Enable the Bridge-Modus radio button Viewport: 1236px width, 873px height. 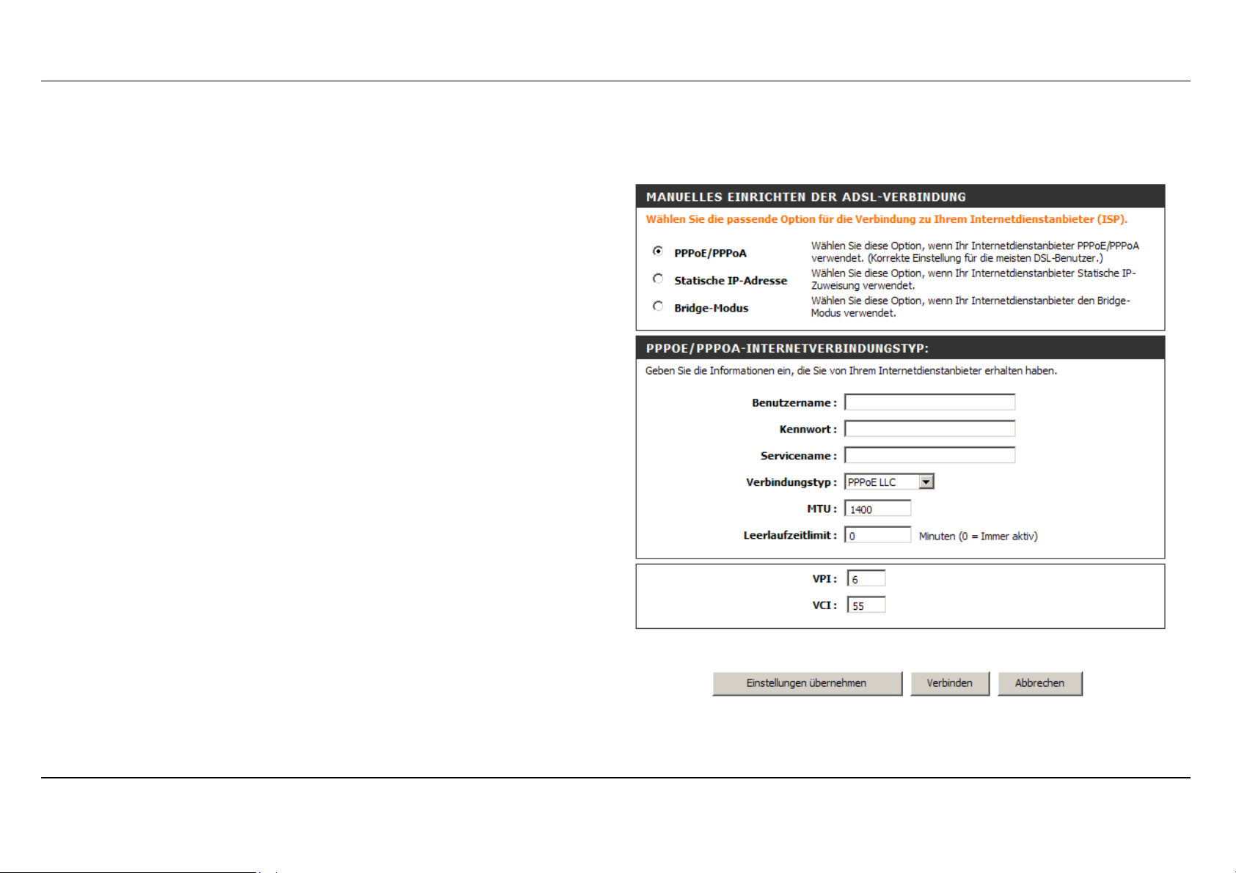(658, 306)
